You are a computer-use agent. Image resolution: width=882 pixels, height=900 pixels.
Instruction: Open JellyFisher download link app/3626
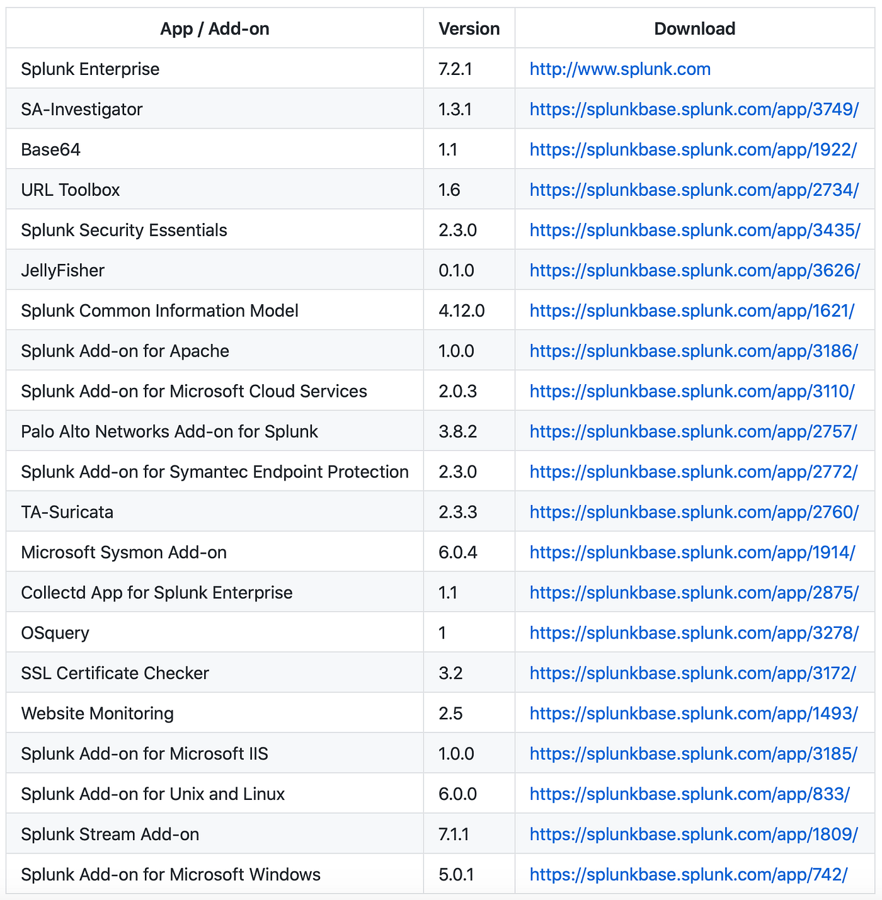click(695, 270)
